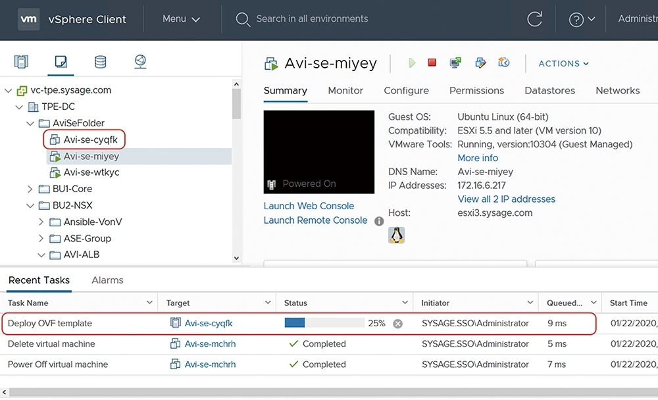Click the folder icon beside AviSeFolder

click(x=44, y=124)
